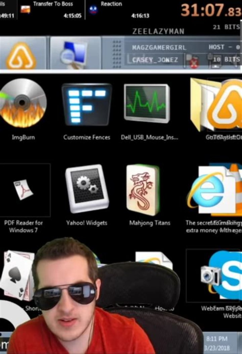Click the magnifier computer taskbar button
242x354 pixels.
point(75,54)
